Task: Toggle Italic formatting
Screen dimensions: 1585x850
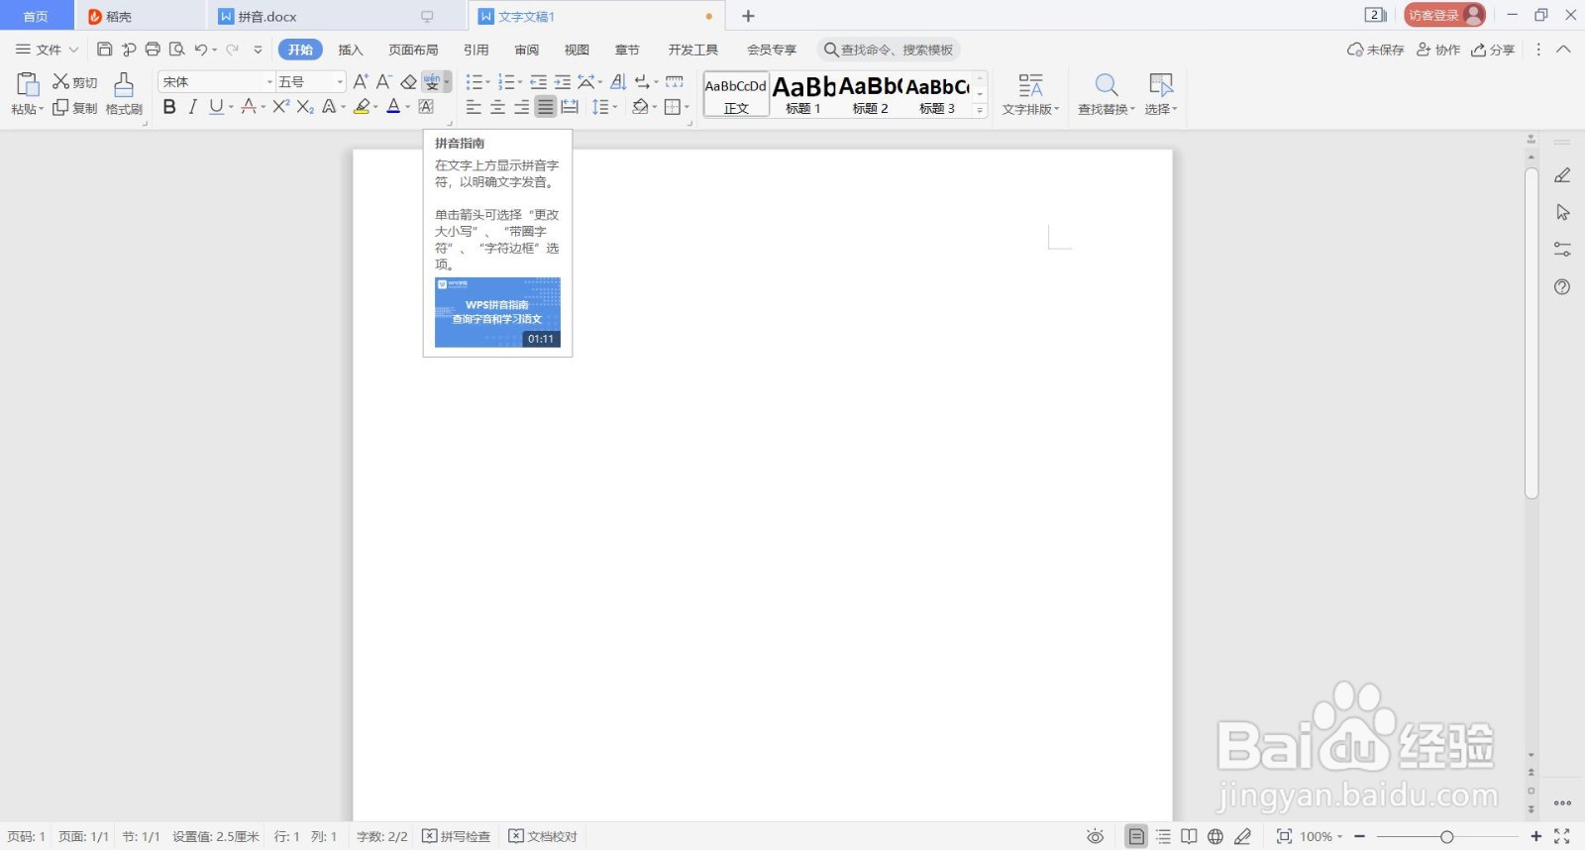Action: tap(192, 106)
